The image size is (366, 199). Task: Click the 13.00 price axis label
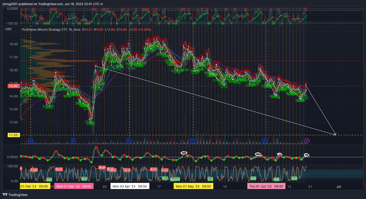tap(14, 109)
